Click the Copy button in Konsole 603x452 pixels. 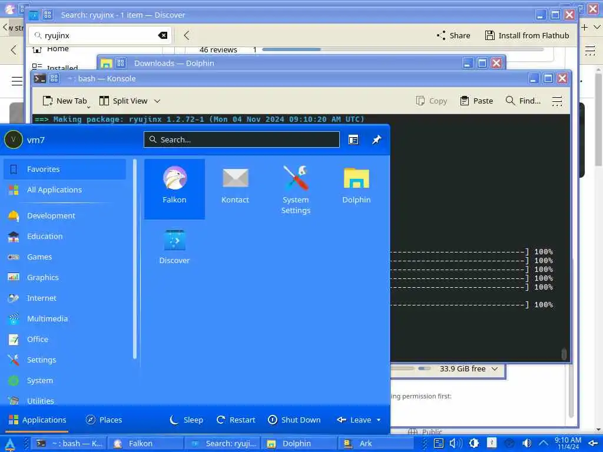pos(432,101)
